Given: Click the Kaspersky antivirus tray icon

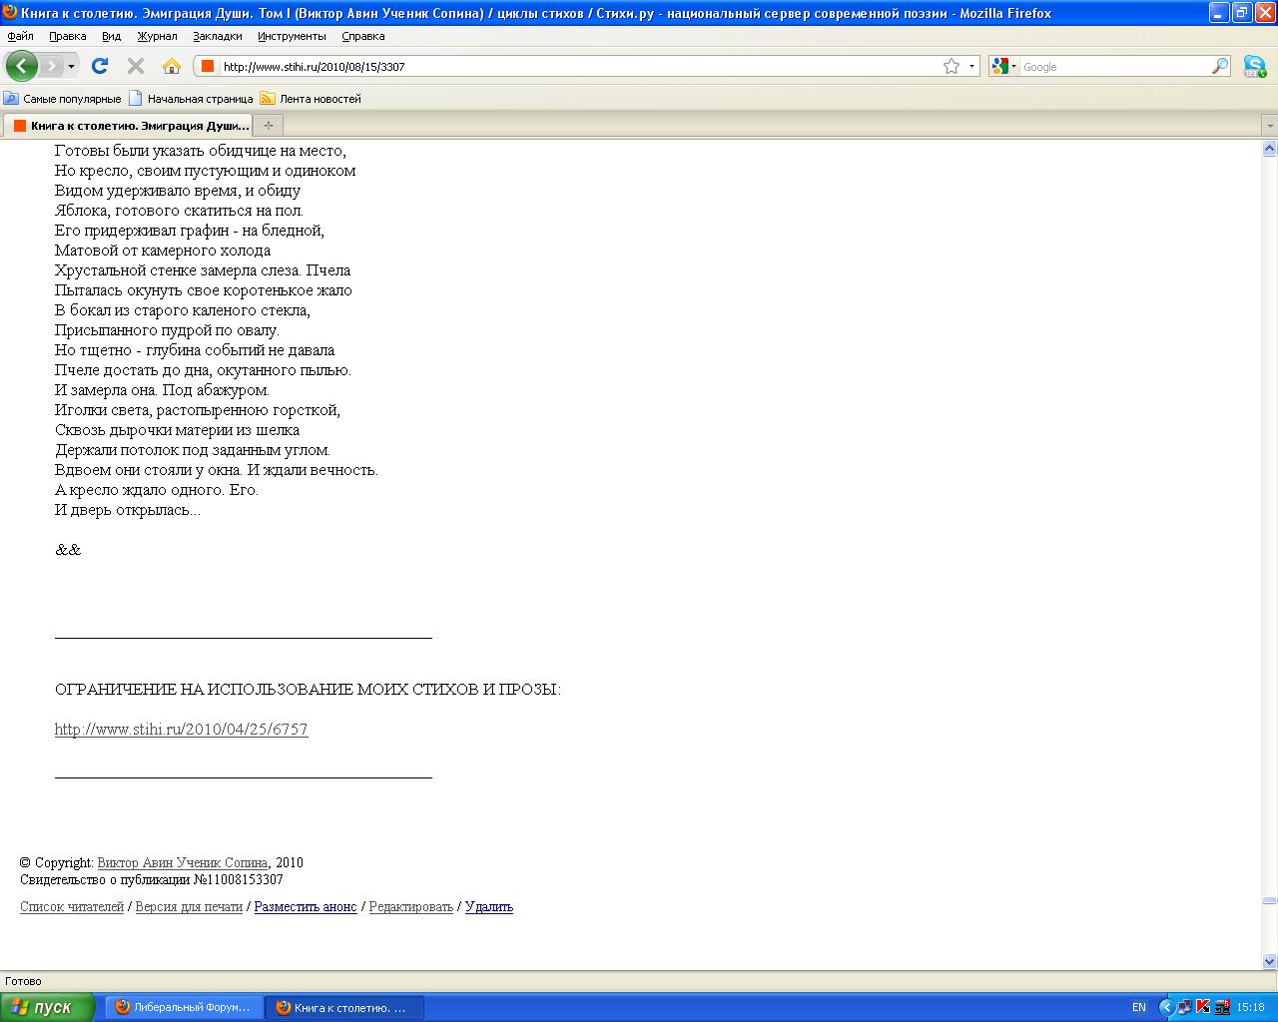Looking at the screenshot, I should point(1204,1008).
